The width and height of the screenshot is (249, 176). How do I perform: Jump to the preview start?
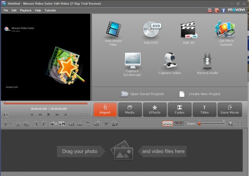point(32,115)
